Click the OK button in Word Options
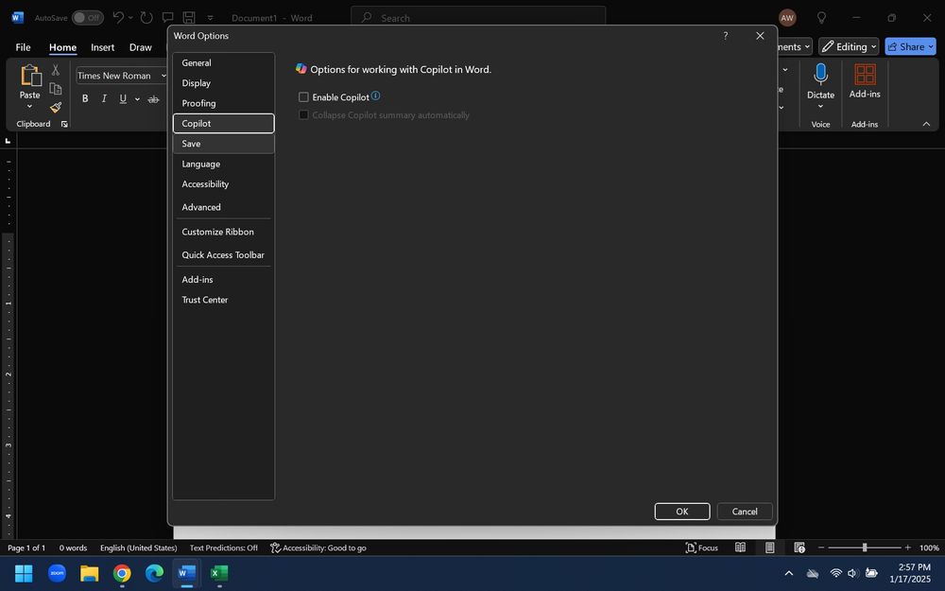 681,511
